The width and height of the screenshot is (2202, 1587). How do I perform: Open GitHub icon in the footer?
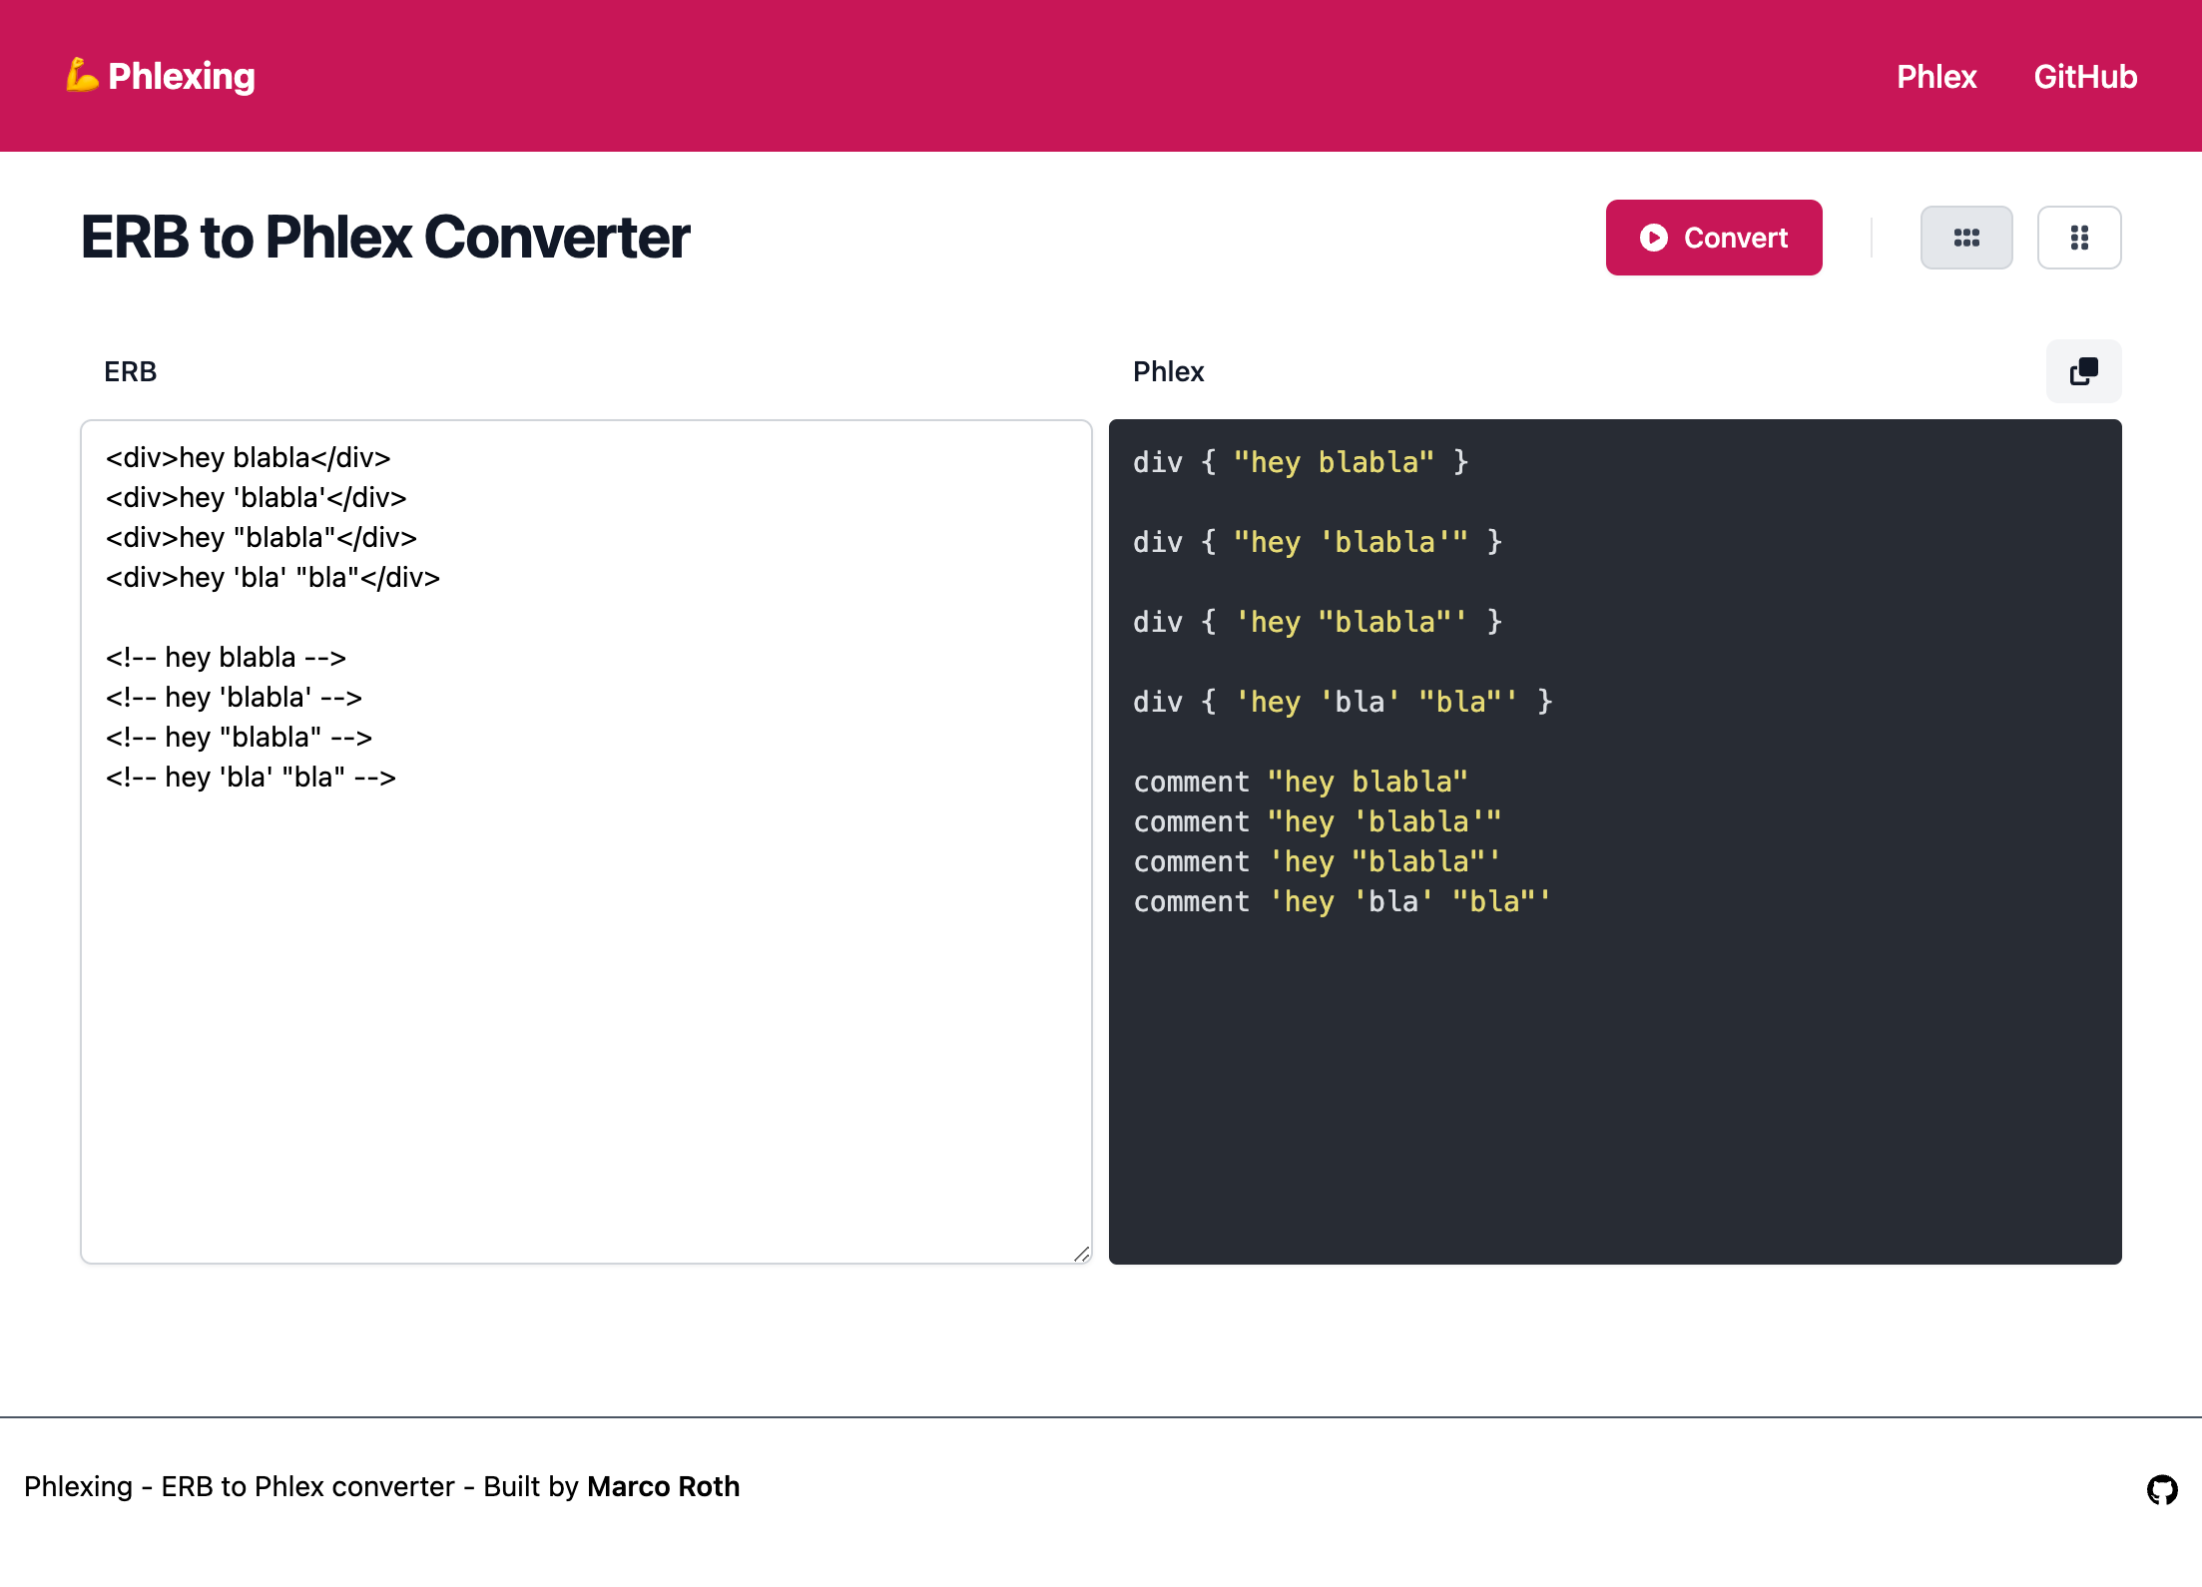2161,1489
